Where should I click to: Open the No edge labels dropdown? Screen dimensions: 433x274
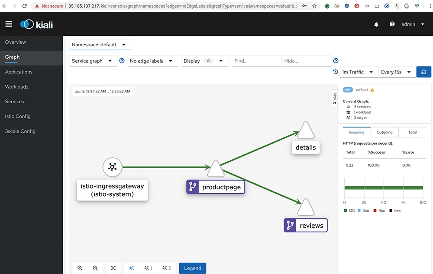click(x=152, y=61)
